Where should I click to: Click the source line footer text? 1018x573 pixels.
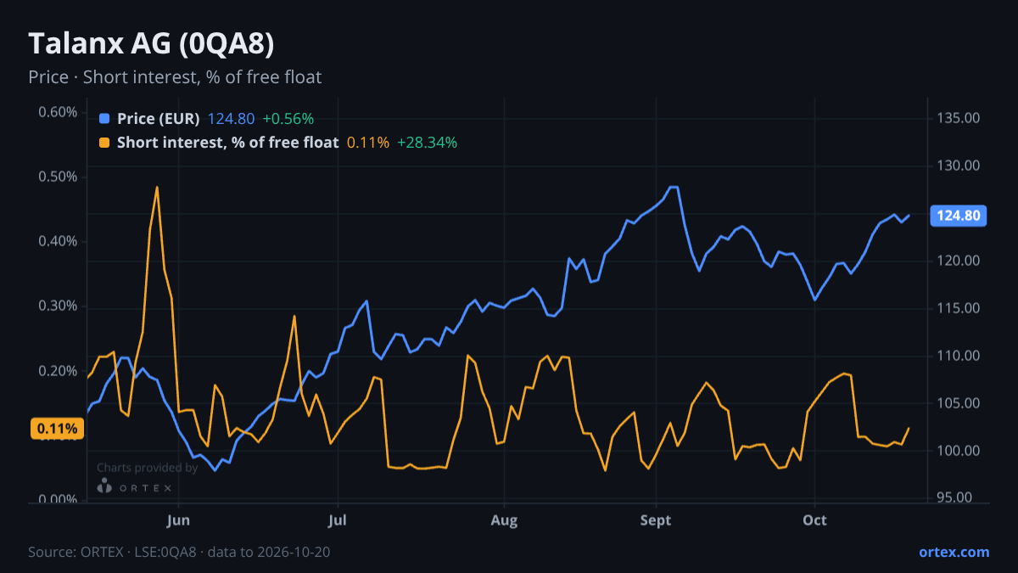coord(179,552)
